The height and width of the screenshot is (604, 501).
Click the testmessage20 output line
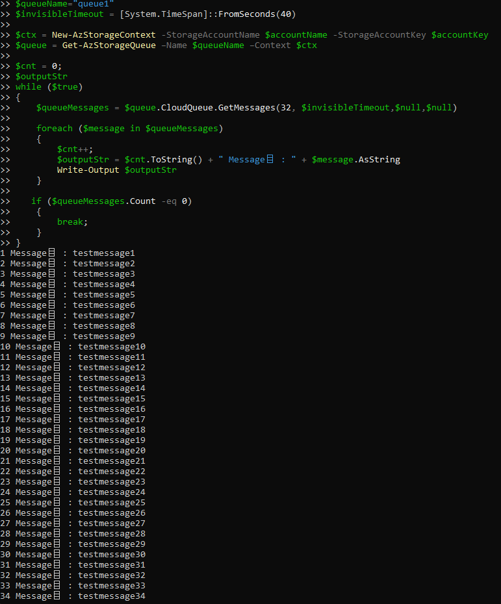[111, 450]
